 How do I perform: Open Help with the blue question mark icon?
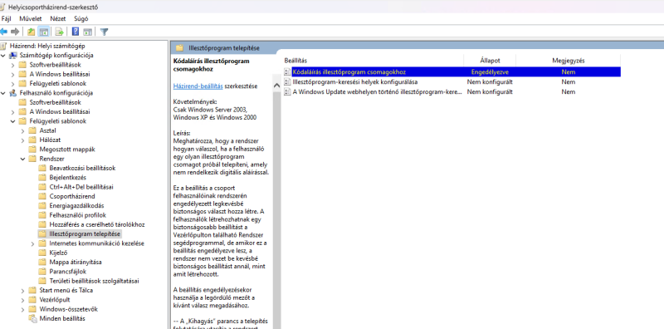point(76,32)
